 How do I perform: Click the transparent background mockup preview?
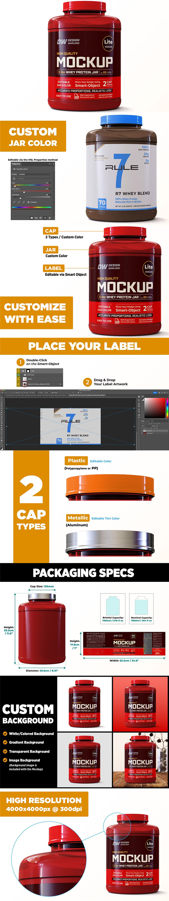tap(84, 760)
